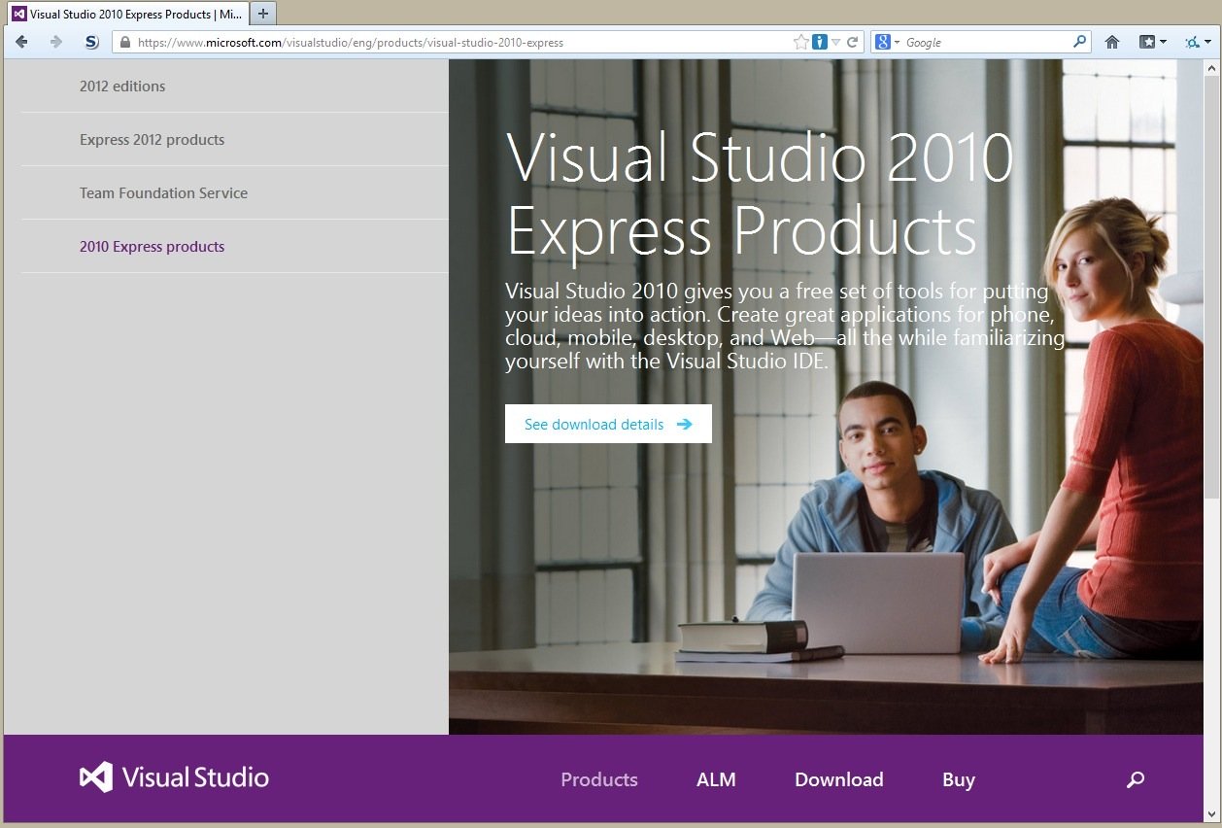This screenshot has width=1222, height=828.
Task: Open Team Foundation Service link
Action: 163,193
